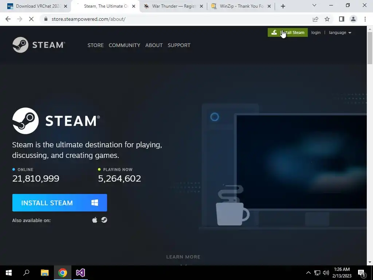Image resolution: width=373 pixels, height=280 pixels.
Task: Expand the language dropdown
Action: [x=340, y=32]
